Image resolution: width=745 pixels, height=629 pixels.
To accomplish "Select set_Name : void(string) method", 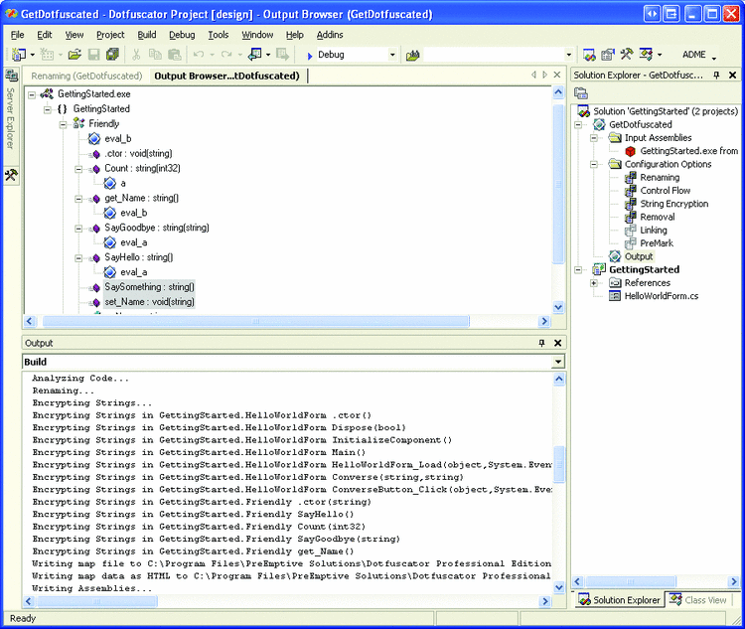I will pyautogui.click(x=149, y=302).
